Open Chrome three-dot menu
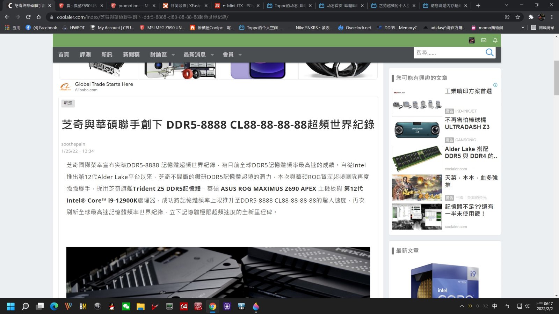Image resolution: width=559 pixels, height=314 pixels. 552,17
